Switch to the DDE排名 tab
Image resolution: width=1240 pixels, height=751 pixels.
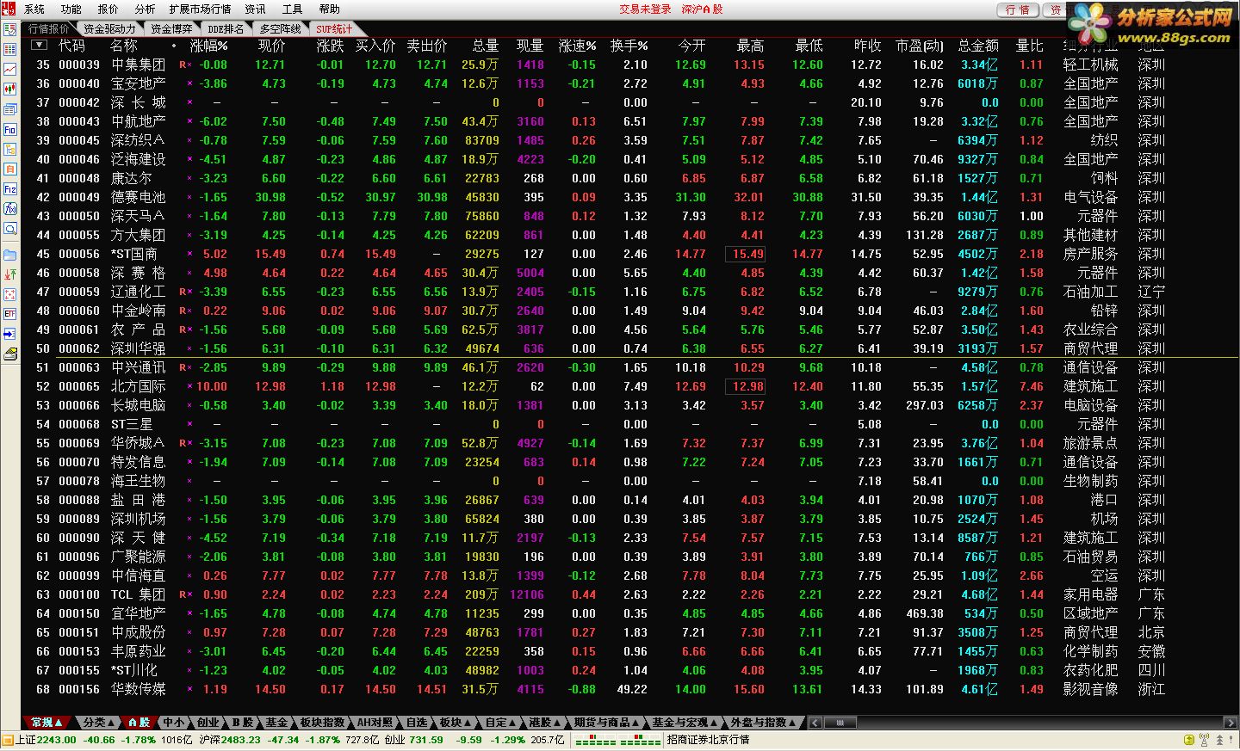pos(225,29)
